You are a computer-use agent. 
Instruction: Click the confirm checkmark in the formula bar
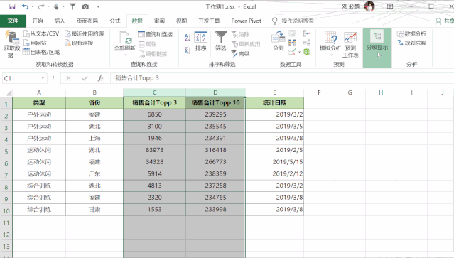click(85, 78)
